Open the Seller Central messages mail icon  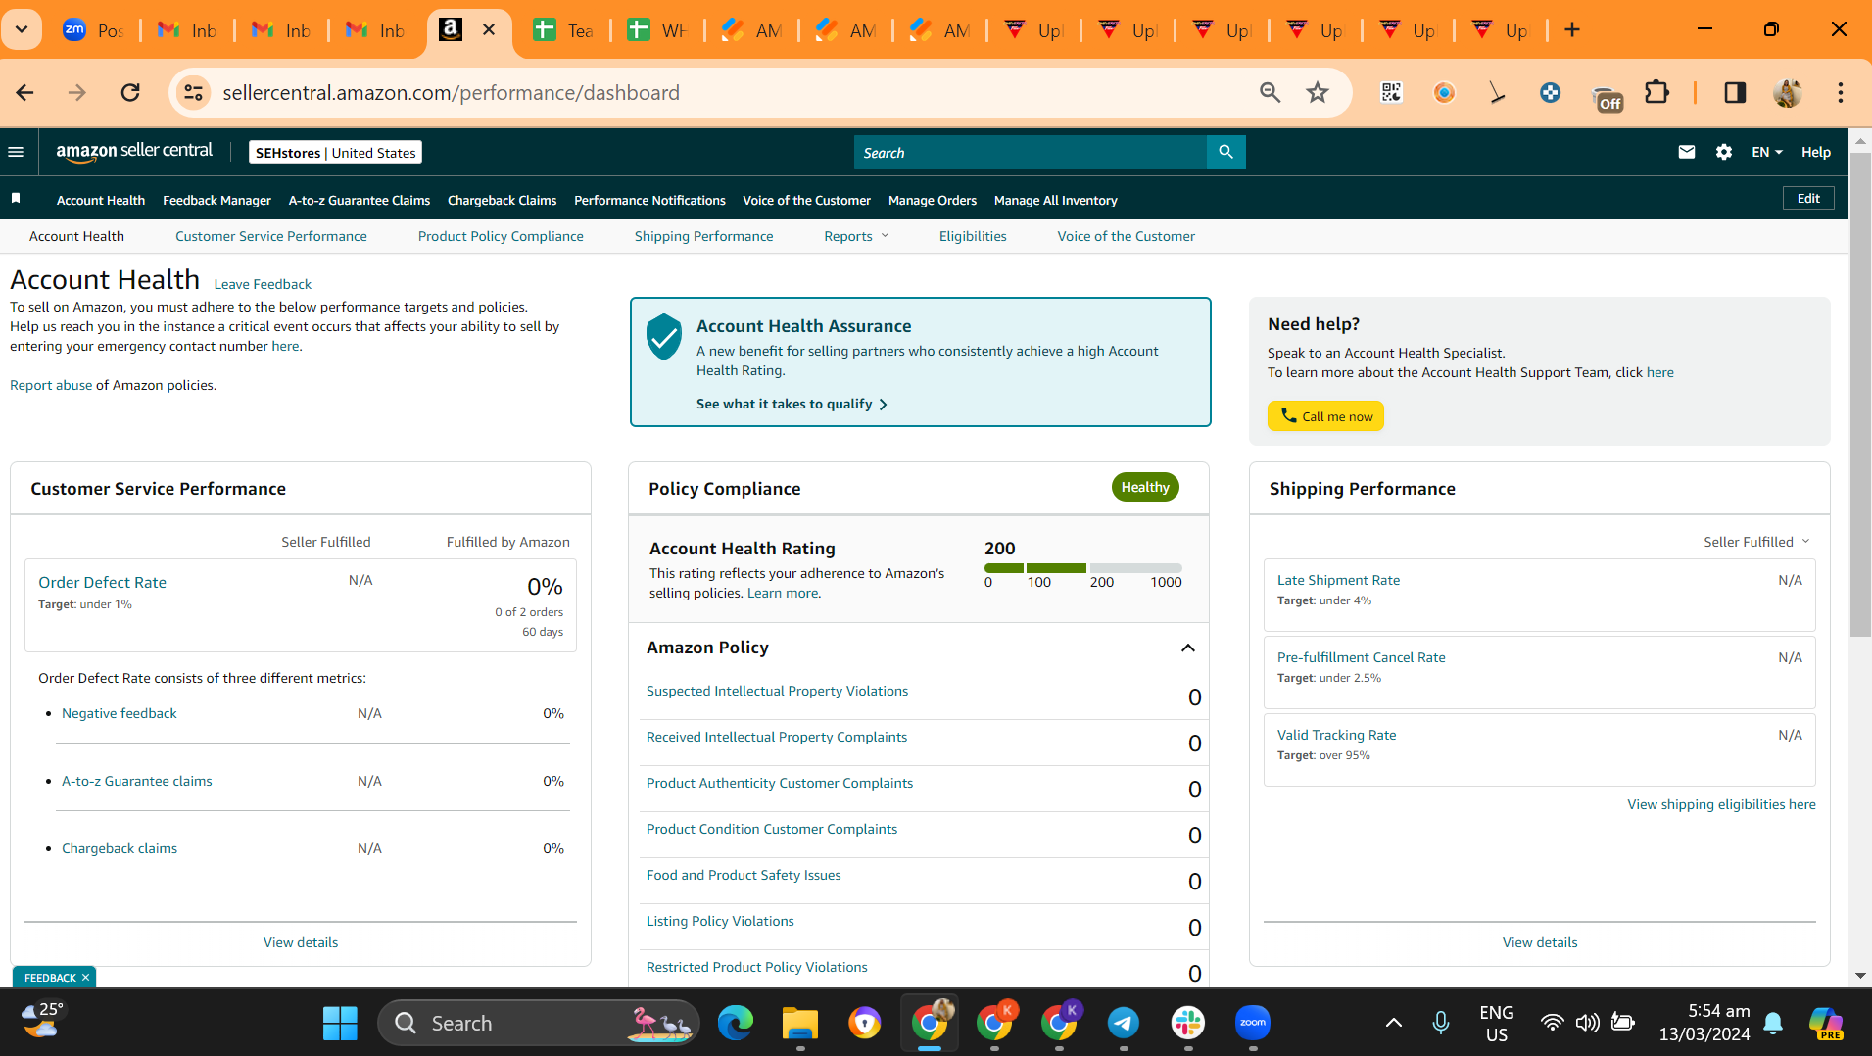pyautogui.click(x=1686, y=152)
